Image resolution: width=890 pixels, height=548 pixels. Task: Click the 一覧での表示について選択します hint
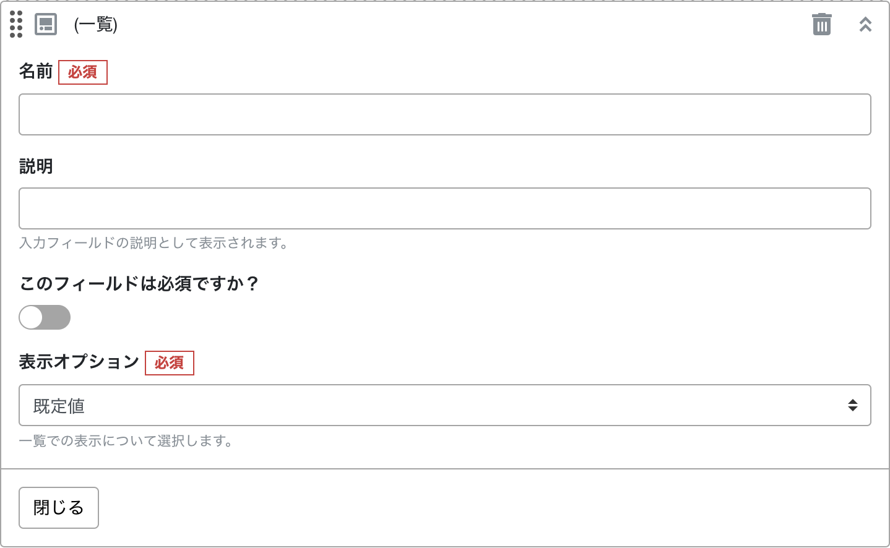point(126,441)
